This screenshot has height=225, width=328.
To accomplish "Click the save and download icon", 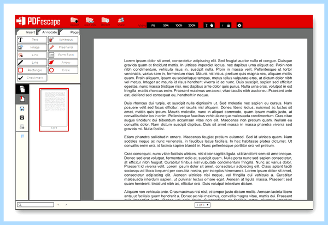I will point(22,118).
